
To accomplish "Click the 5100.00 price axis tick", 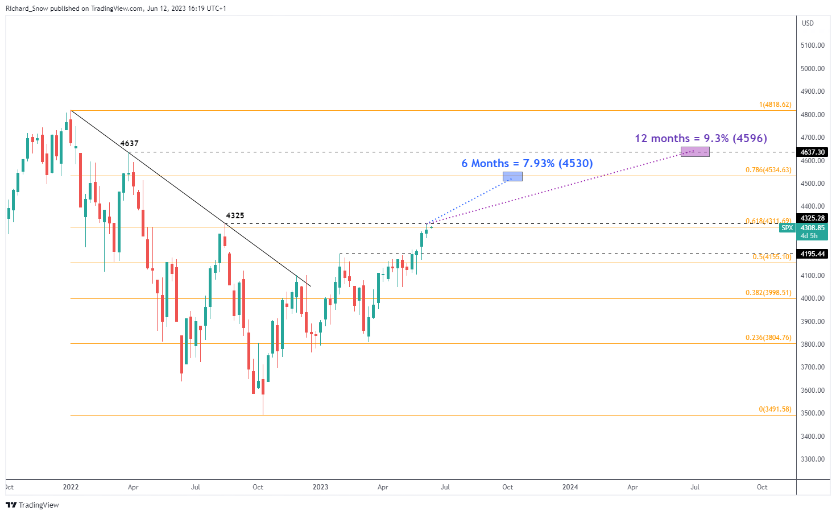I will click(813, 45).
